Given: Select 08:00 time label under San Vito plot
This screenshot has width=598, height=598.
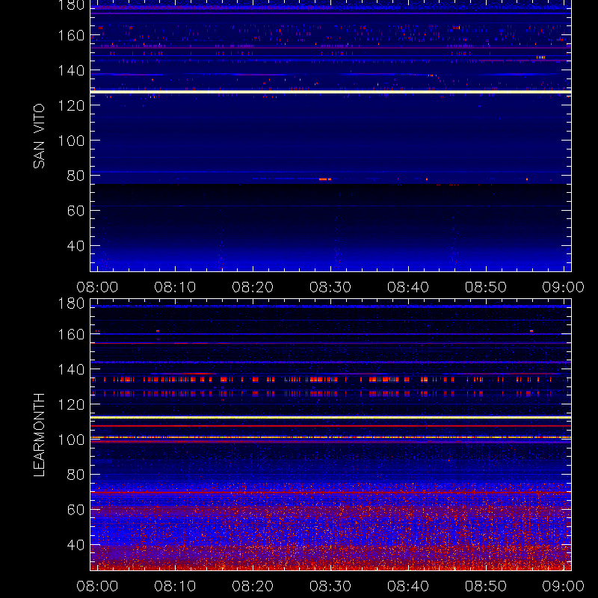Looking at the screenshot, I should click(x=97, y=287).
